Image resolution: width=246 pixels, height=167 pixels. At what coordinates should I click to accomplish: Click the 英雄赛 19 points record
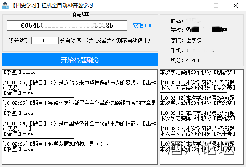pos(198,118)
